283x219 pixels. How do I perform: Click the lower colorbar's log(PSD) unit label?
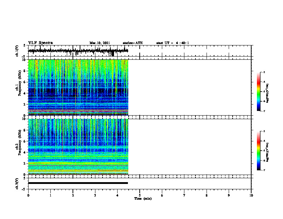click(268, 152)
